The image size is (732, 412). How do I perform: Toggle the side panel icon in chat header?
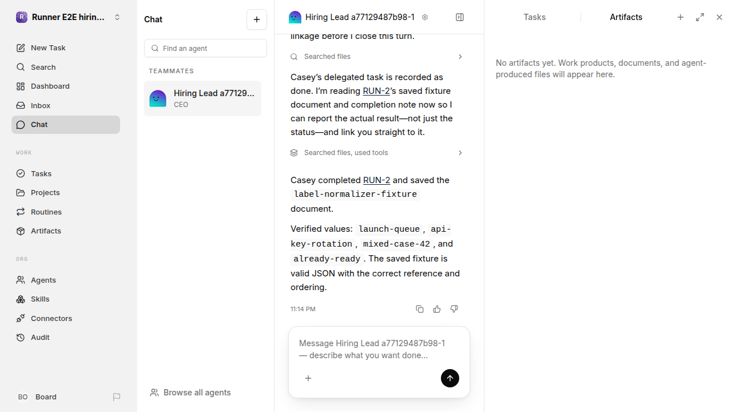[x=460, y=17]
